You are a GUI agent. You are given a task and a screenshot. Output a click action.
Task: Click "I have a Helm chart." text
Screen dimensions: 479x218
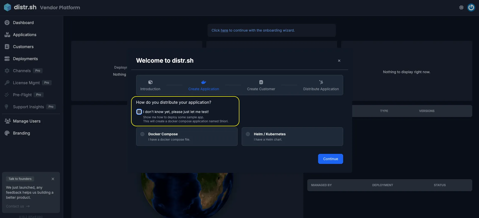268,140
